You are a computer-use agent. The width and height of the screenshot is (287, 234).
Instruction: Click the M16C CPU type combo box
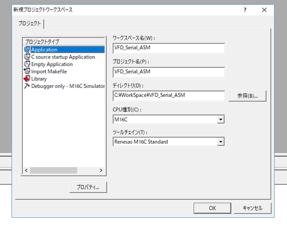[169, 119]
